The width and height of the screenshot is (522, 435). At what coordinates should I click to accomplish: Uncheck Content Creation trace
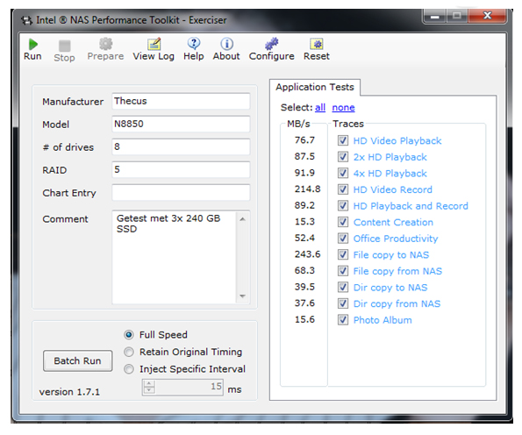point(343,222)
